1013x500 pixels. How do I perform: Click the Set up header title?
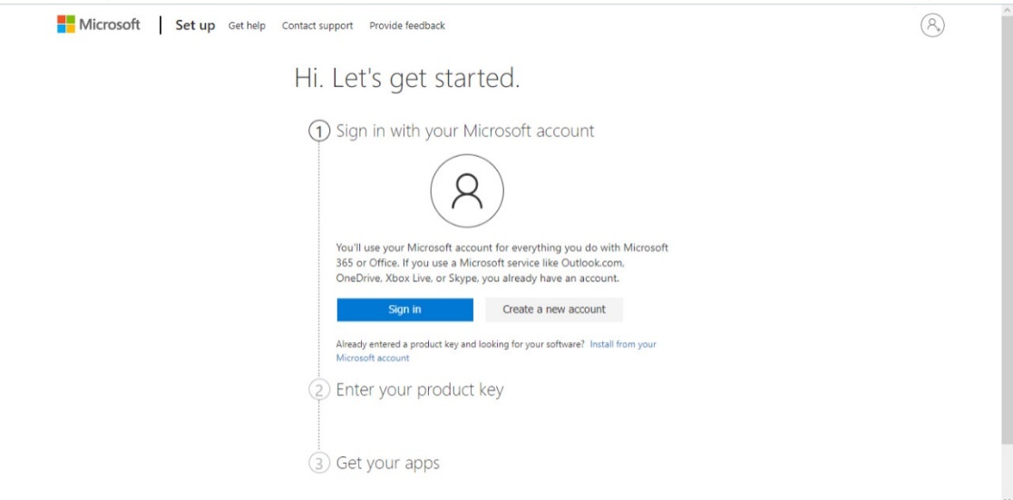pos(195,26)
